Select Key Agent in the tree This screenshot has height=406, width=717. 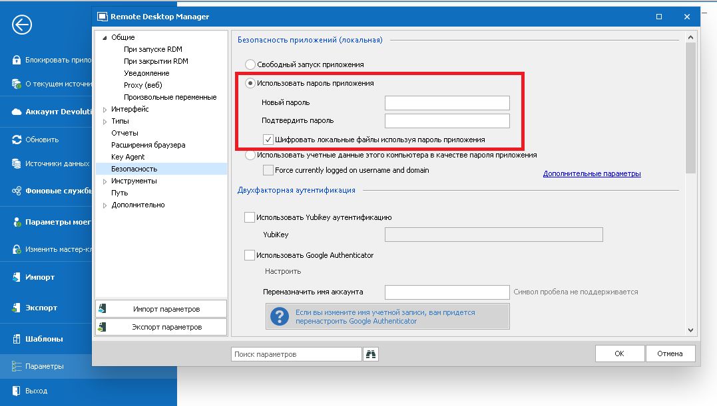128,157
